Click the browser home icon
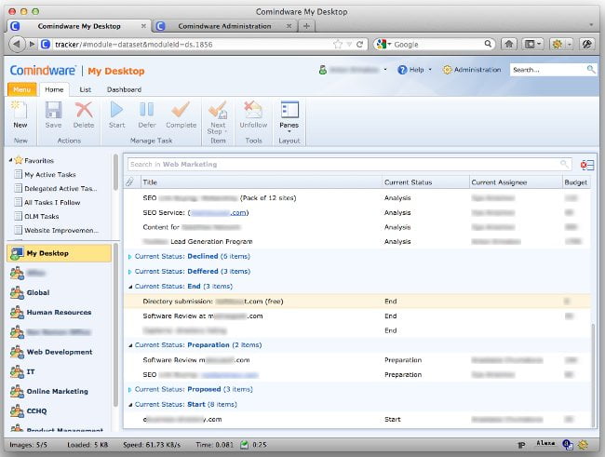The image size is (605, 457). pos(509,44)
